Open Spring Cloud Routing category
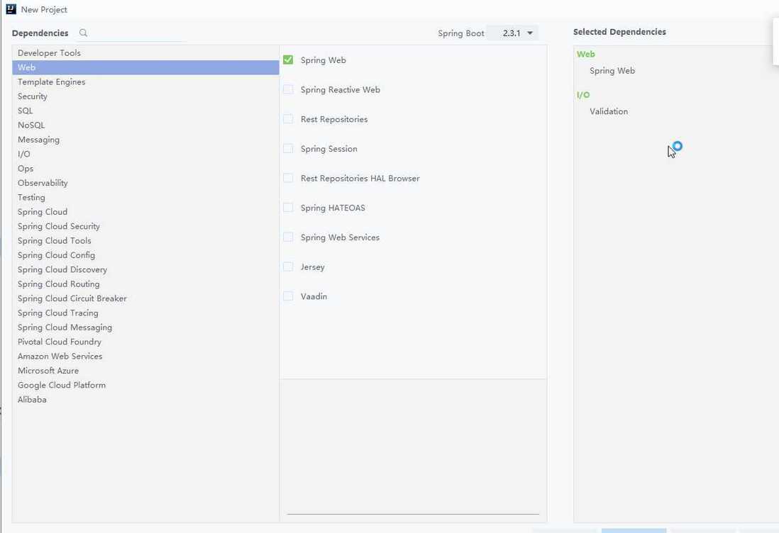Image resolution: width=779 pixels, height=533 pixels. 145,284
